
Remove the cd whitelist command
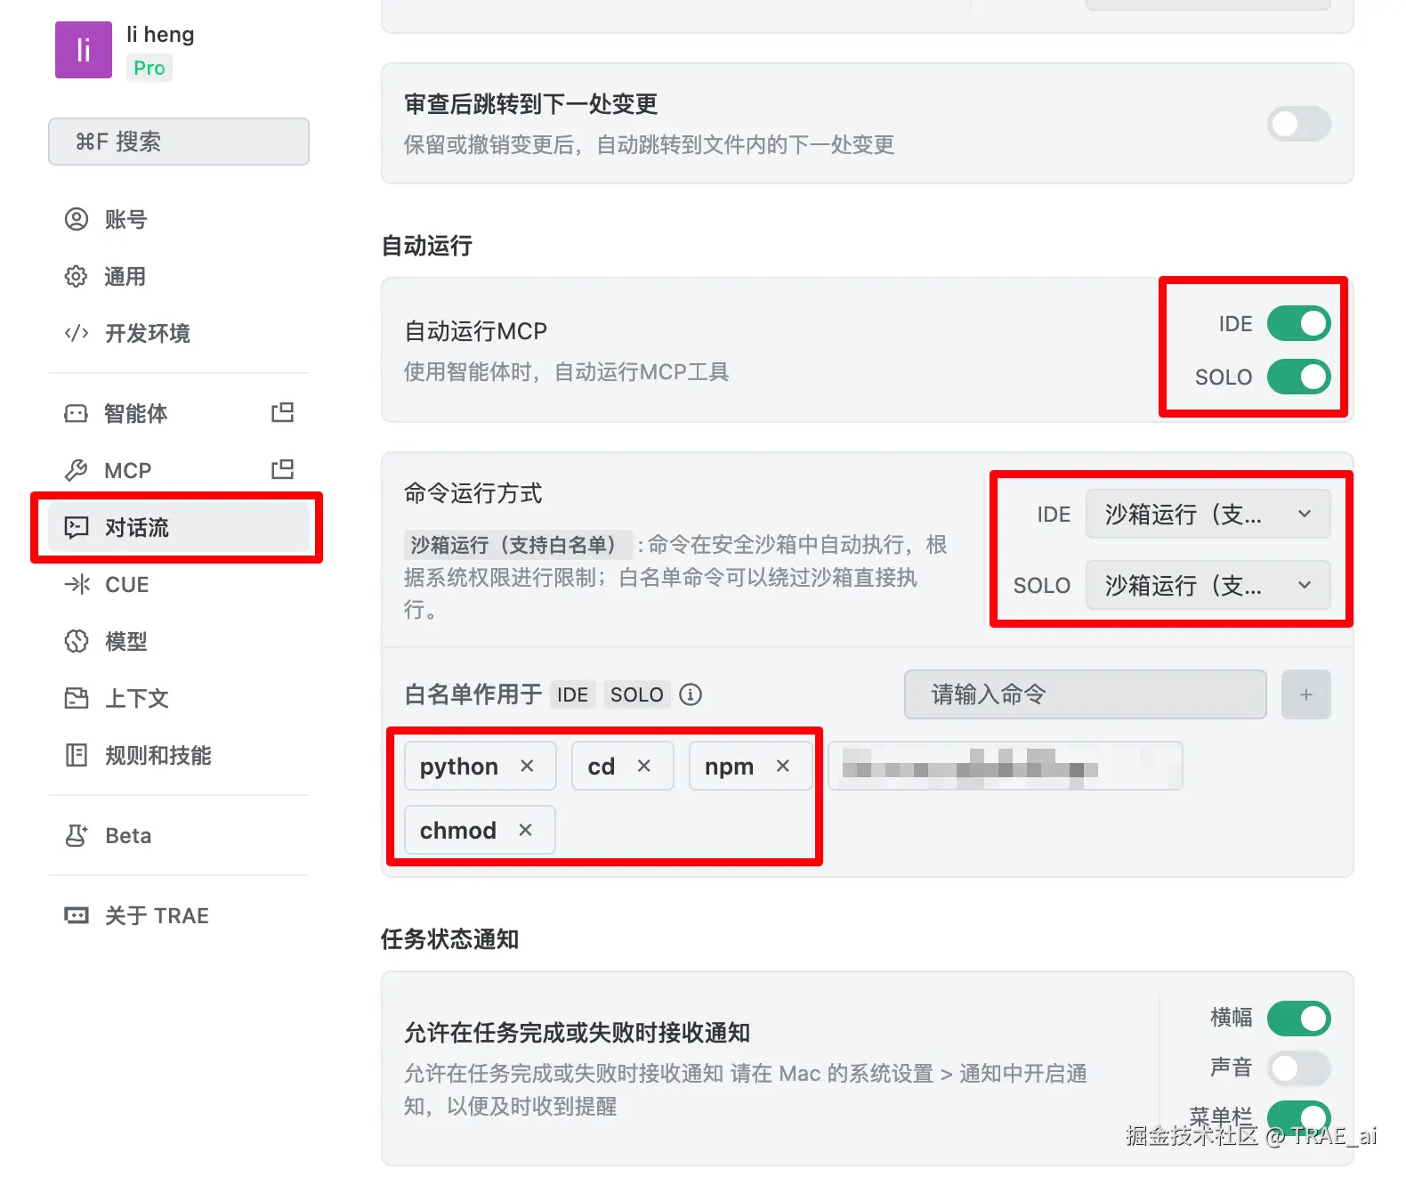tap(644, 766)
